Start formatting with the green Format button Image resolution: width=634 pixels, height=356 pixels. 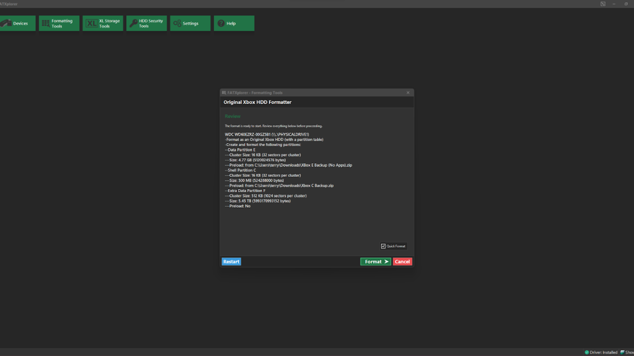click(x=376, y=261)
